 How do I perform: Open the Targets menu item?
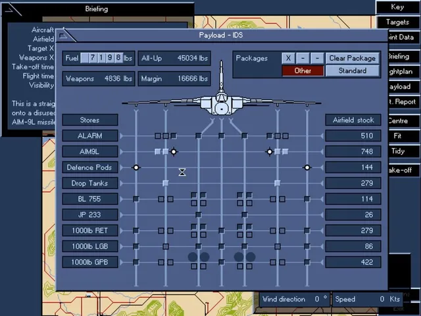[x=397, y=22]
